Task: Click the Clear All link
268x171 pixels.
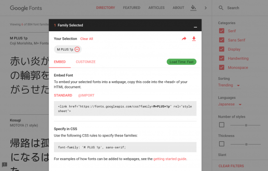Action: 87,39
